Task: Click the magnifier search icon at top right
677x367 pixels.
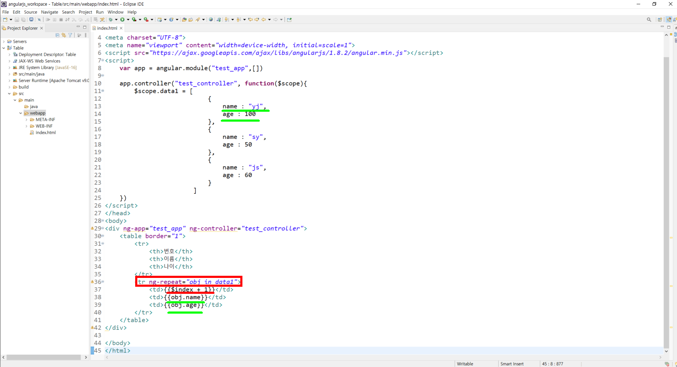Action: click(x=649, y=19)
